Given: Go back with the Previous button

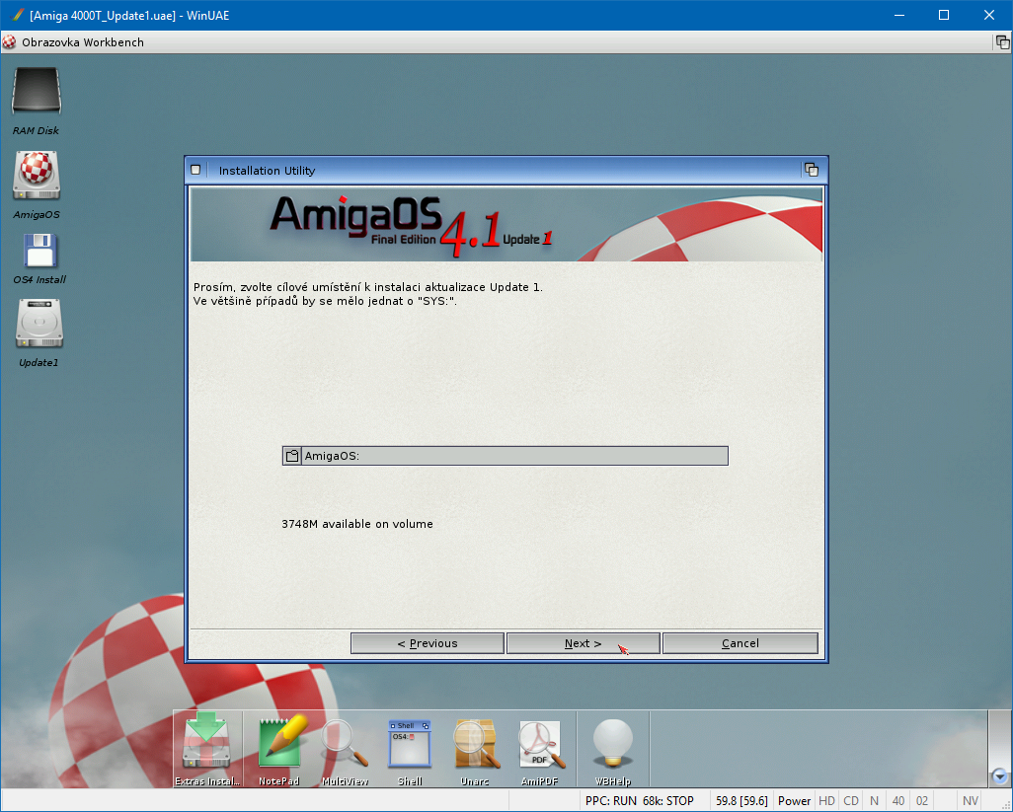Looking at the screenshot, I should 427,643.
